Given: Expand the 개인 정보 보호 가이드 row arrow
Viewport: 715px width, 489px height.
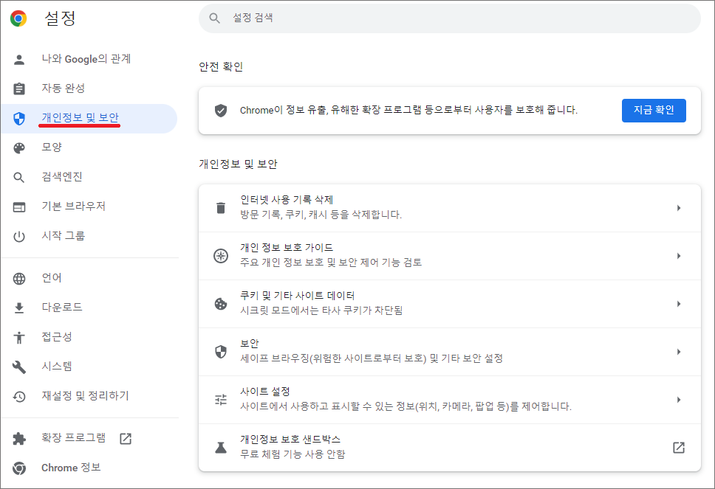Looking at the screenshot, I should pyautogui.click(x=679, y=256).
